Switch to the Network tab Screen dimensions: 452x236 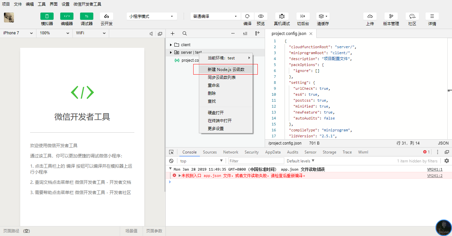[x=231, y=152]
